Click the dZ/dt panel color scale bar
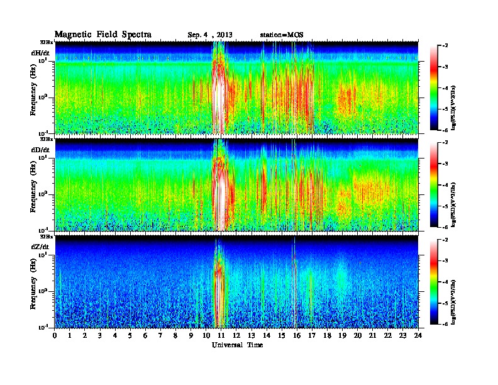Screen dimensions: 498x385 click(433, 282)
